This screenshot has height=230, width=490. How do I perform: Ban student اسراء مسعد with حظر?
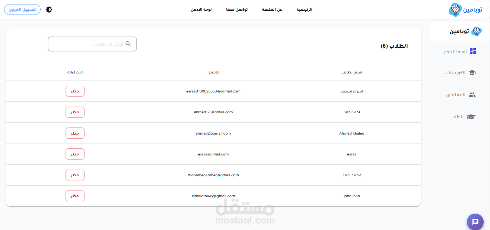pyautogui.click(x=75, y=91)
